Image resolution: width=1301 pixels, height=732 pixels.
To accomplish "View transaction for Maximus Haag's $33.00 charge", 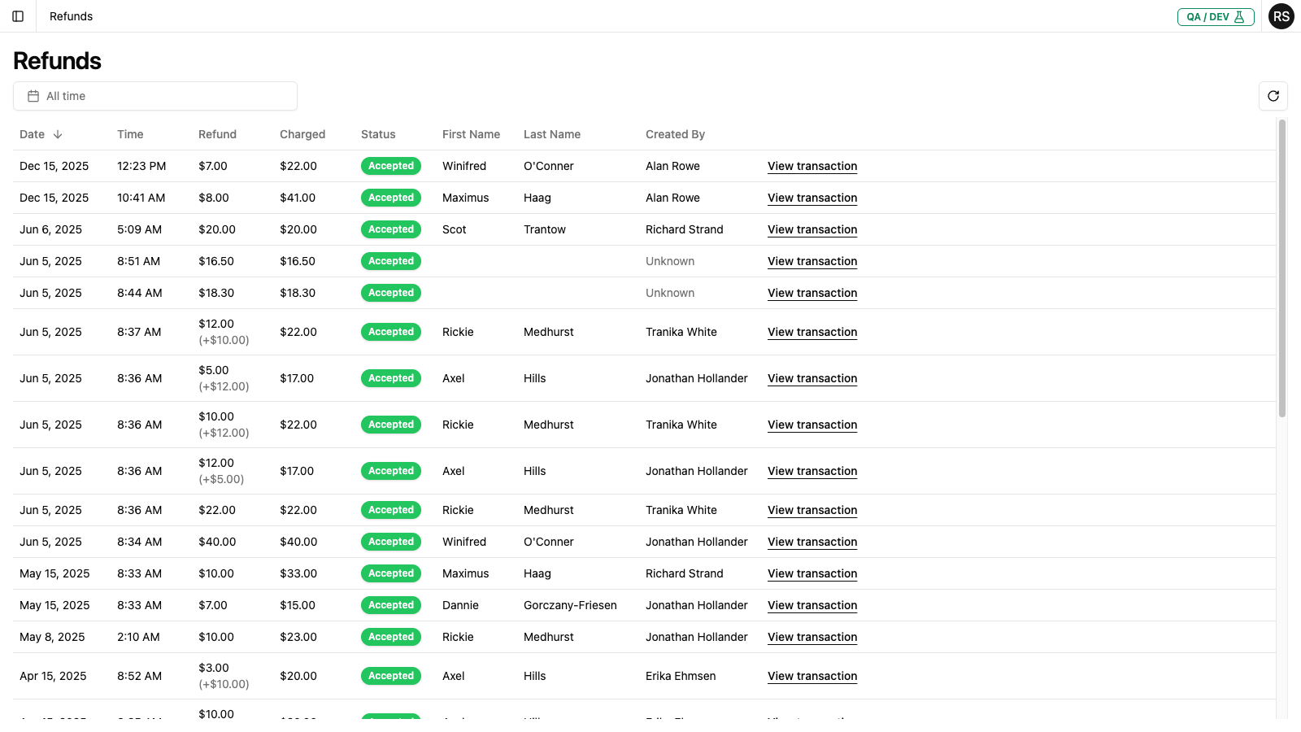I will tap(811, 573).
